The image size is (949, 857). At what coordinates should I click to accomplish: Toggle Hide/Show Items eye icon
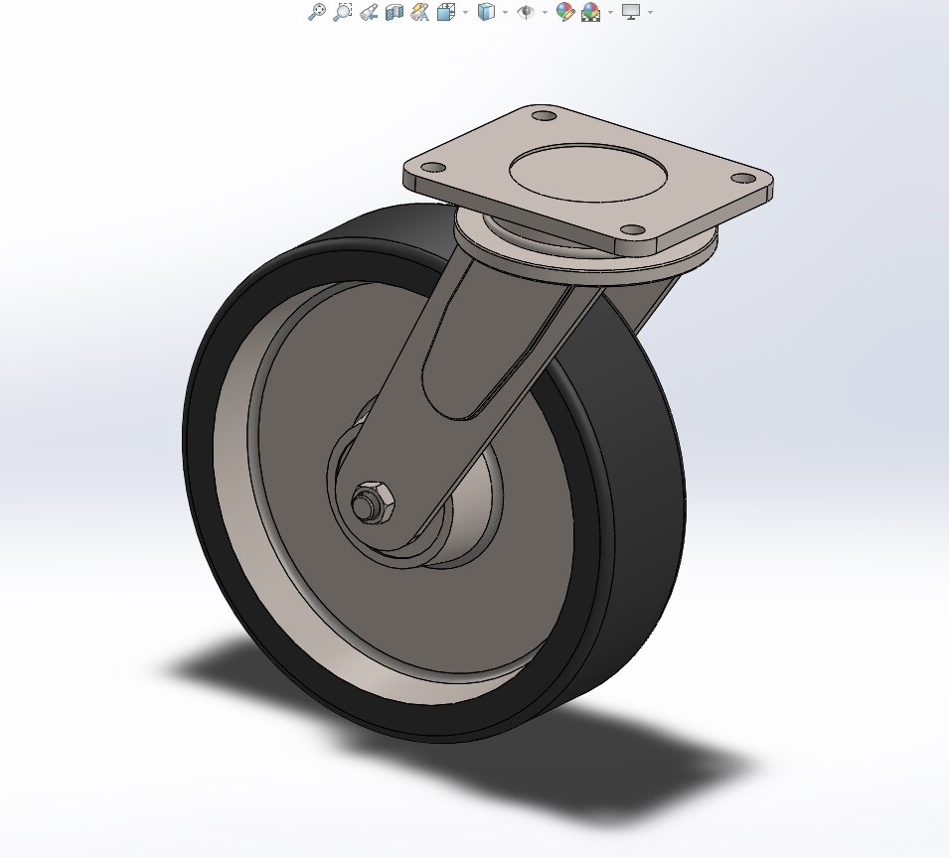(525, 13)
